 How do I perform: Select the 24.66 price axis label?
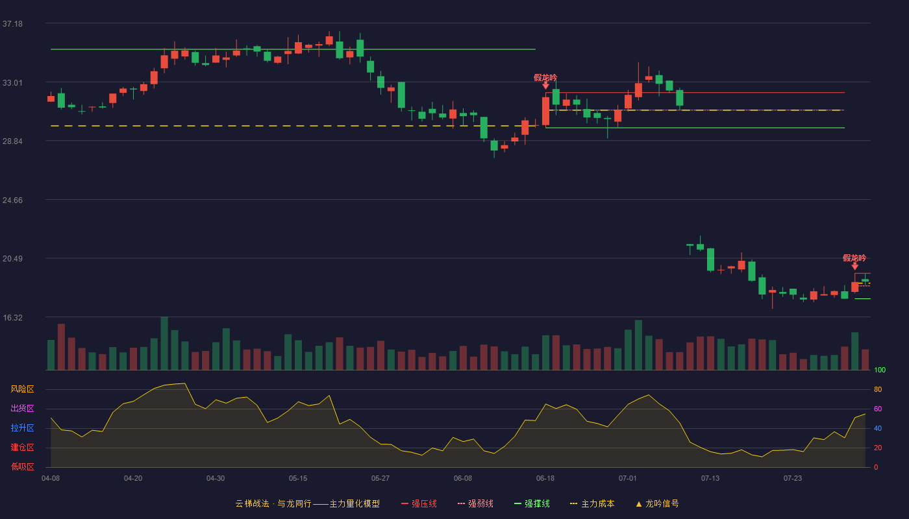click(x=12, y=200)
